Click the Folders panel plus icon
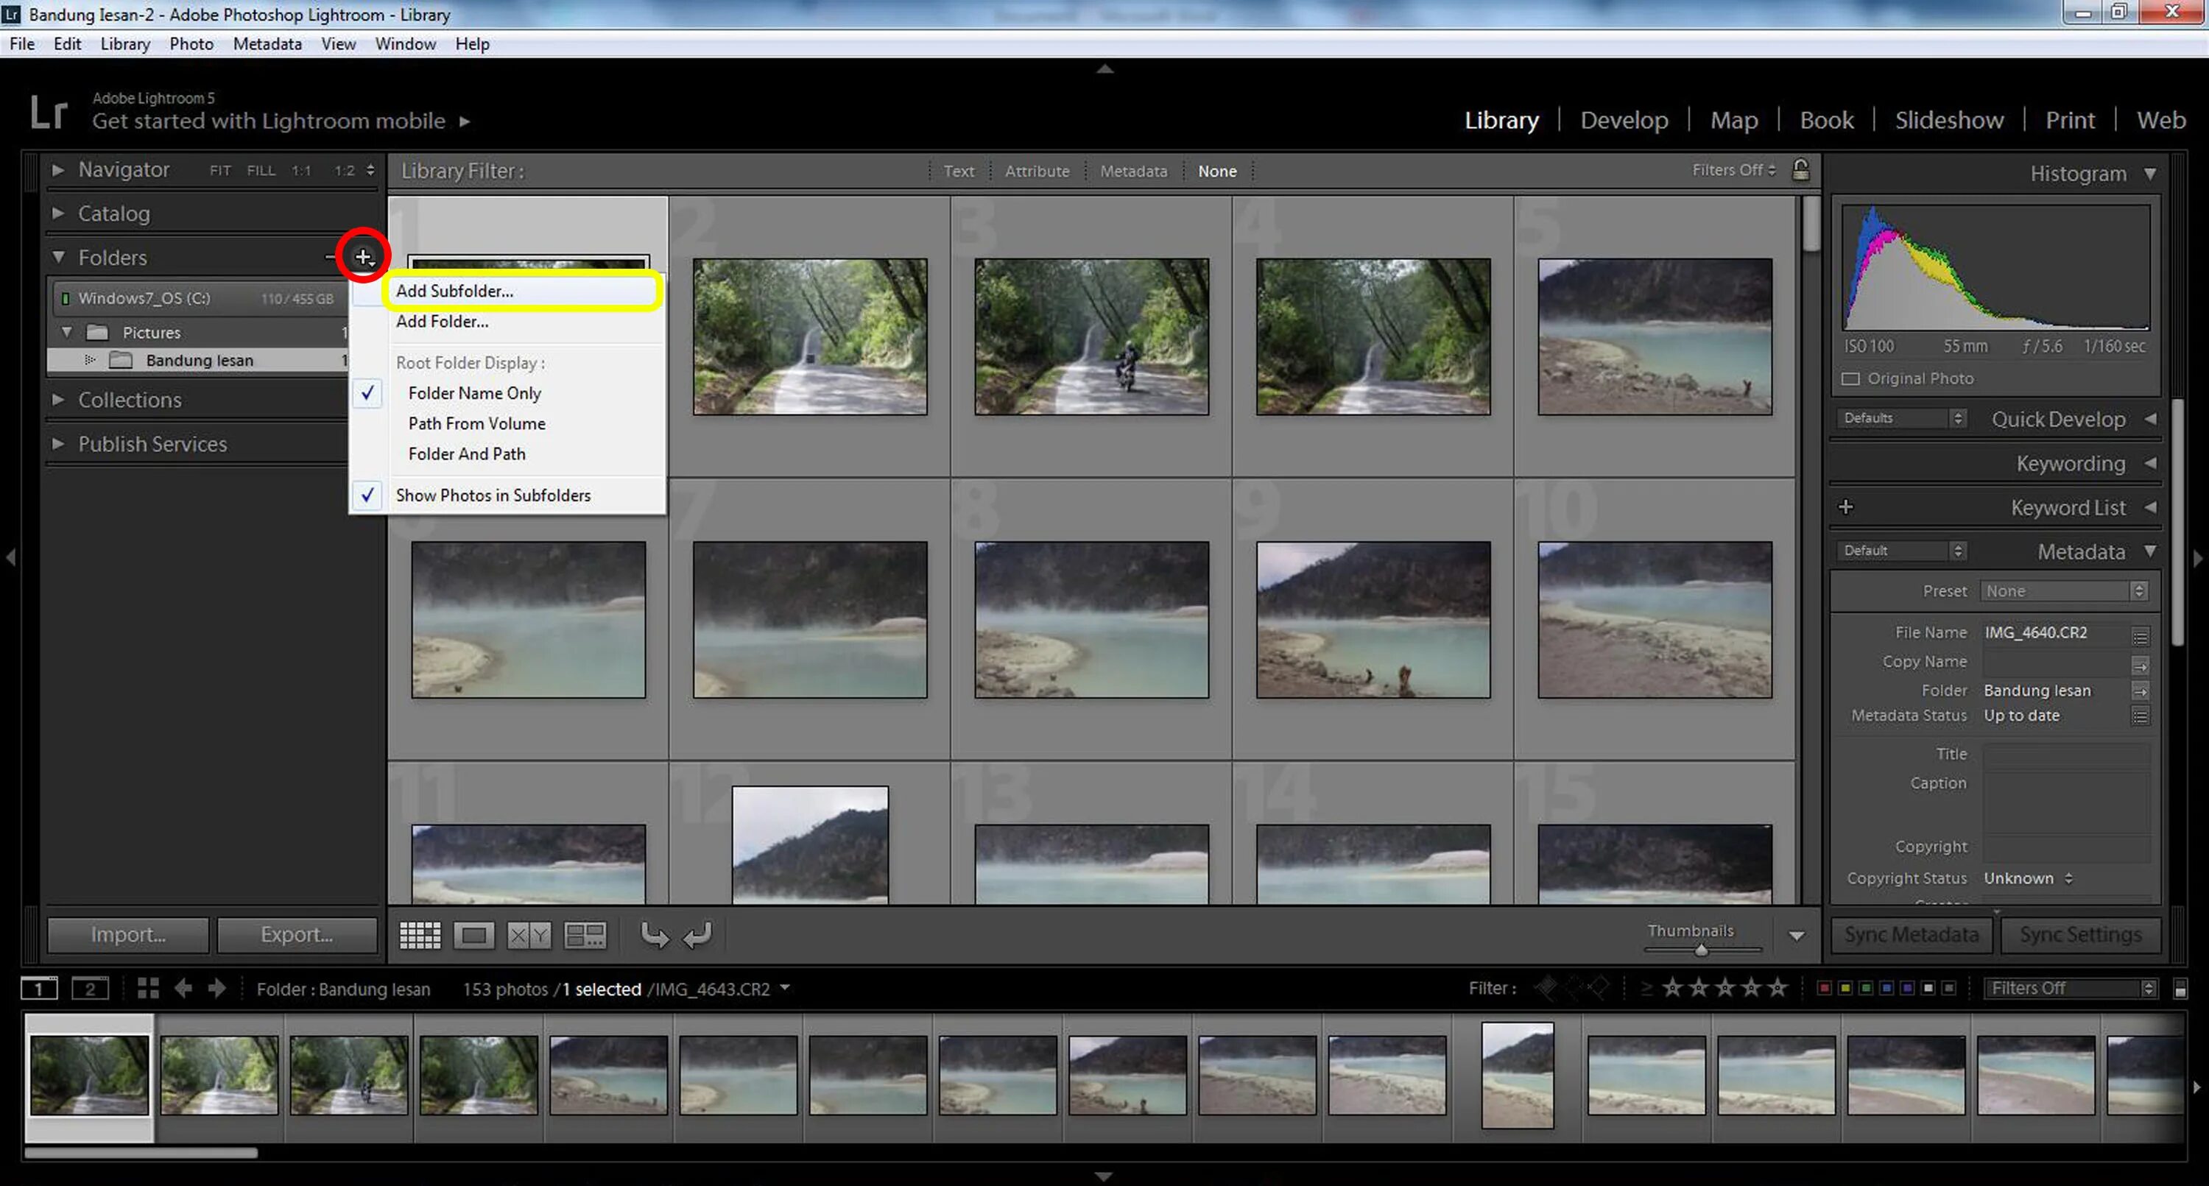The height and width of the screenshot is (1186, 2209). (363, 256)
